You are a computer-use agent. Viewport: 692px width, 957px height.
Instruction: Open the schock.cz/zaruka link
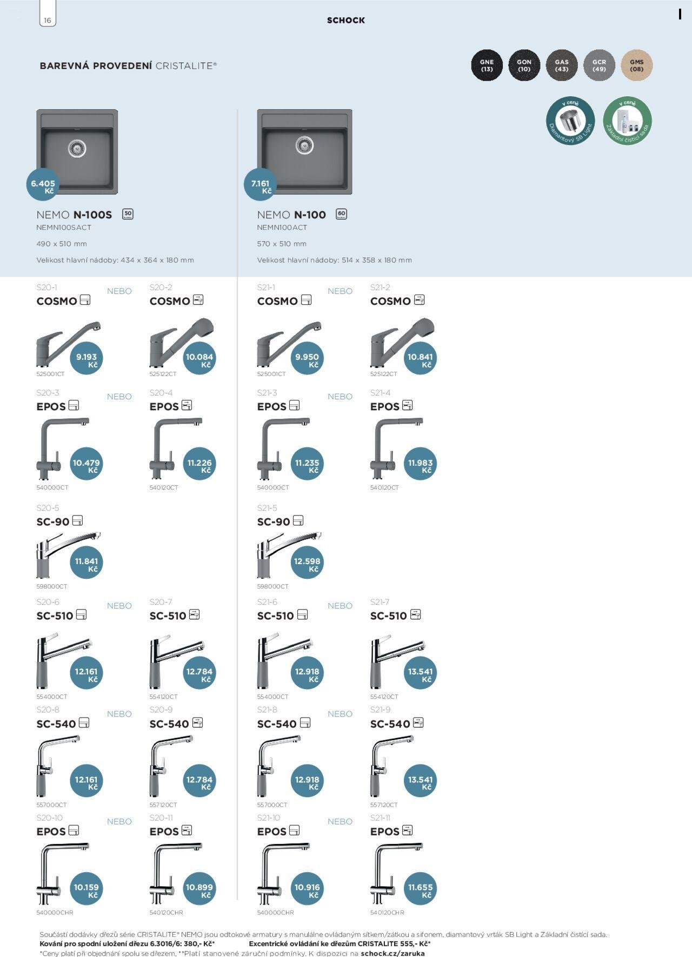(392, 953)
